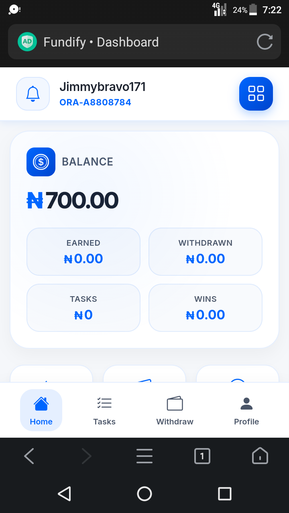Image resolution: width=289 pixels, height=513 pixels.
Task: Tap the ORA-A8808784 account ID
Action: (95, 103)
